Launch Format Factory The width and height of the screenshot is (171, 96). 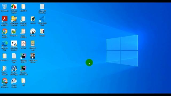pos(14,83)
